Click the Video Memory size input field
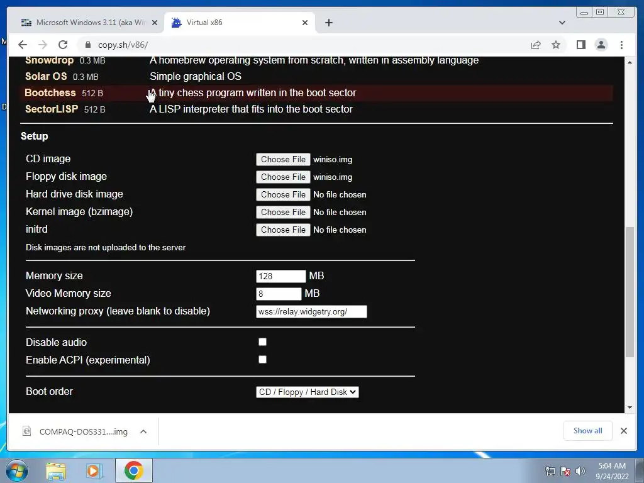The width and height of the screenshot is (644, 483). pos(279,294)
